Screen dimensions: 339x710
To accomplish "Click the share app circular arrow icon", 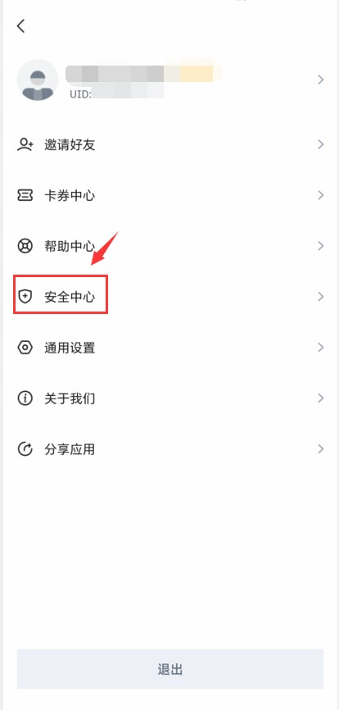I will [25, 449].
